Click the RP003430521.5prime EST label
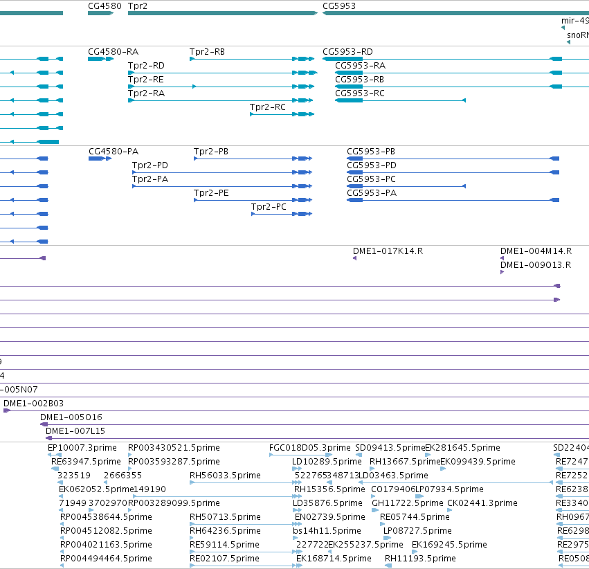 [174, 448]
